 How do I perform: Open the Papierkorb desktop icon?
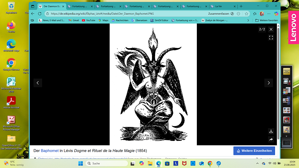tap(11, 7)
